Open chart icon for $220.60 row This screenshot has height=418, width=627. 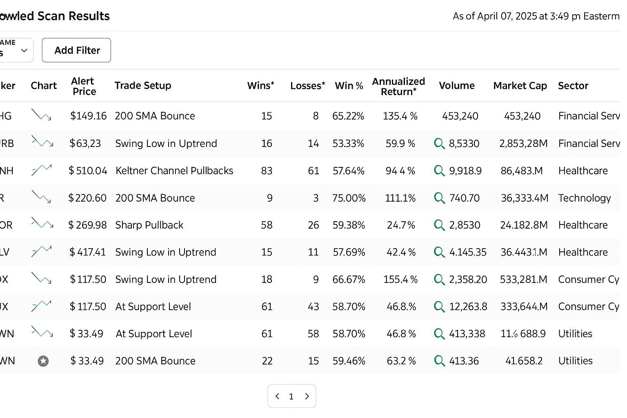pos(42,197)
